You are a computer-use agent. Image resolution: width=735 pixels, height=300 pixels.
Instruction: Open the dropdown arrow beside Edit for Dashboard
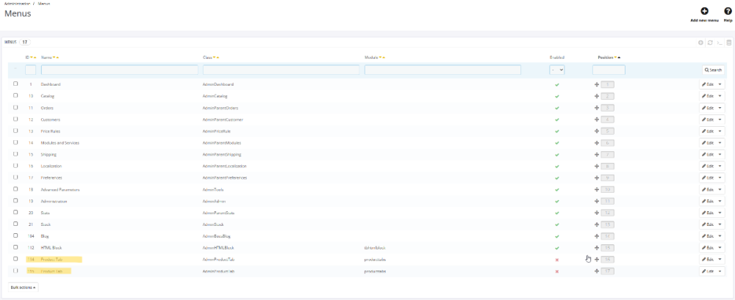click(x=720, y=84)
